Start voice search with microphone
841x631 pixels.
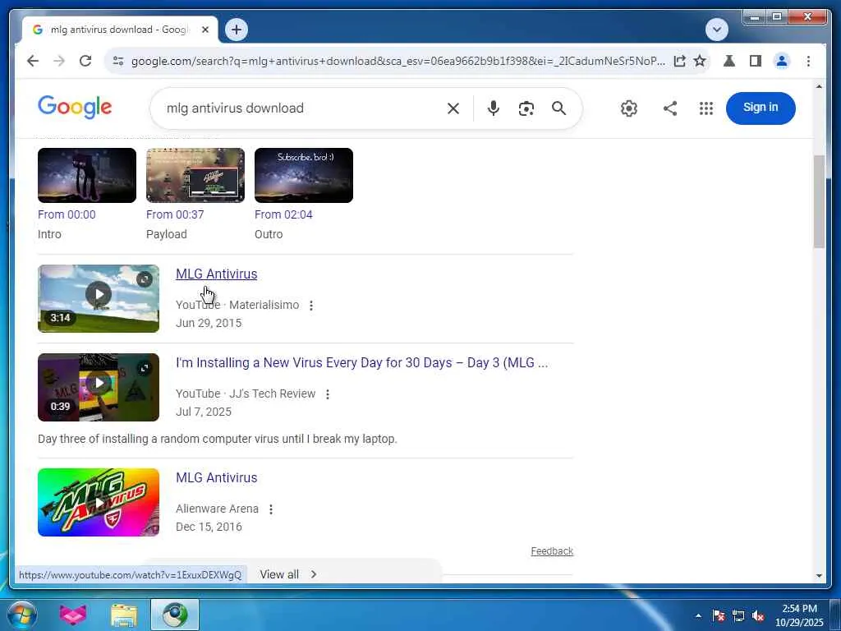click(x=494, y=108)
